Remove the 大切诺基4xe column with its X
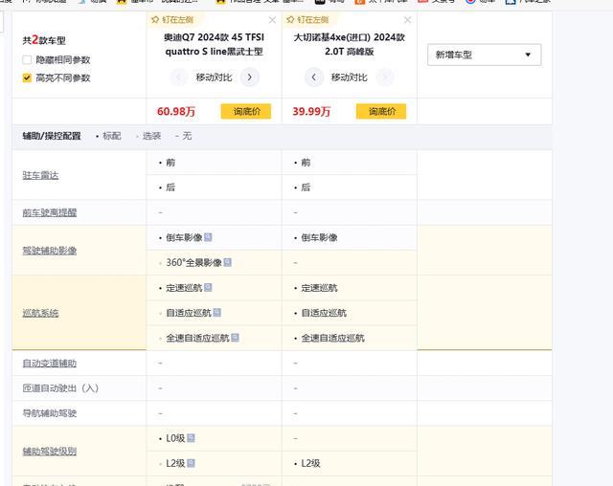The width and height of the screenshot is (613, 486). click(x=407, y=20)
